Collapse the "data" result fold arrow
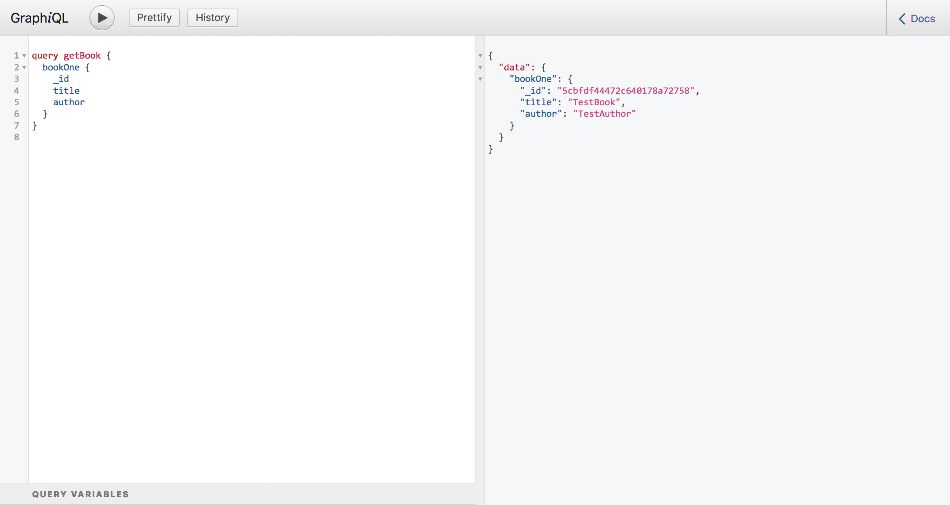Viewport: 950px width, 505px height. coord(480,67)
